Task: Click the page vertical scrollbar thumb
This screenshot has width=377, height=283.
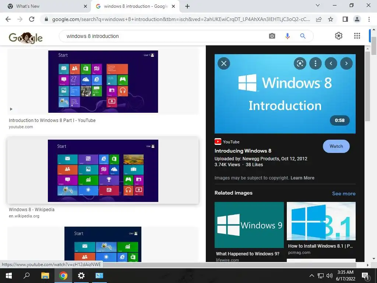Action: (374, 46)
